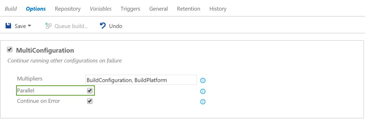Open info icon for Continue on Error
The width and height of the screenshot is (365, 119).
point(203,102)
